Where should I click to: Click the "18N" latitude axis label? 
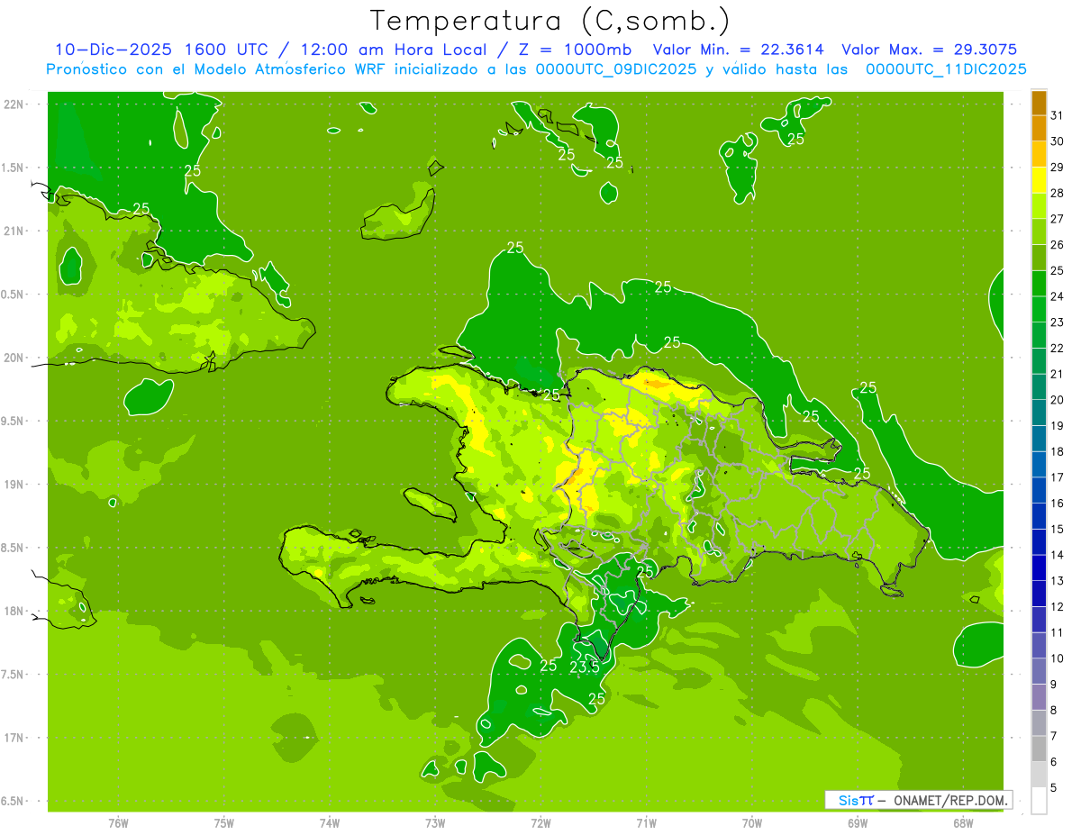click(x=14, y=611)
